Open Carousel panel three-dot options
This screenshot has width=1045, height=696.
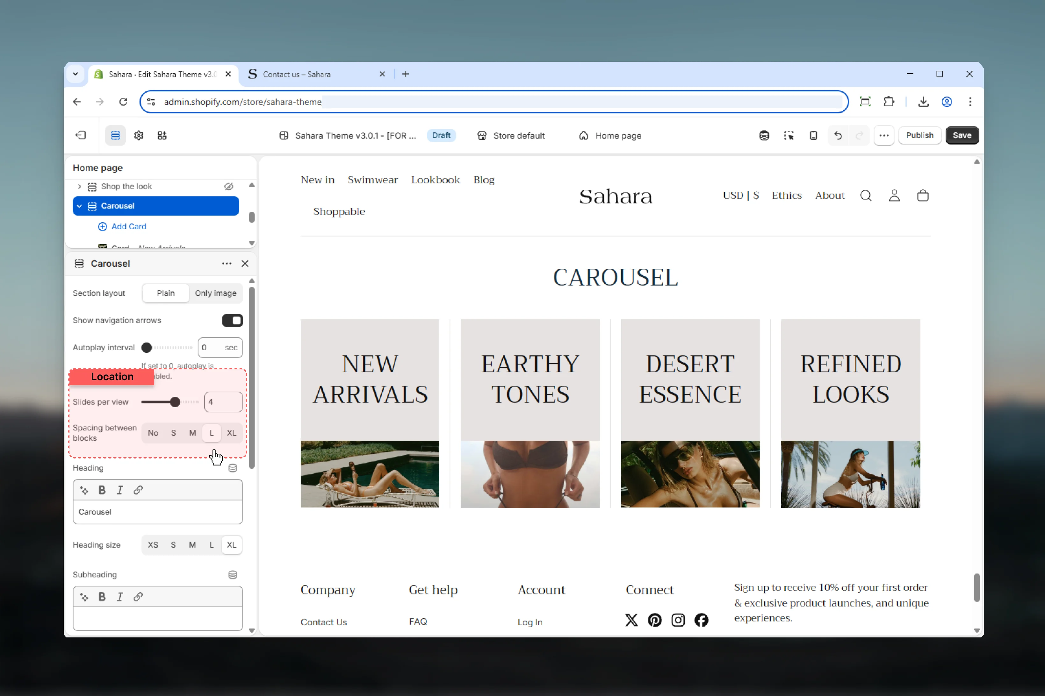tap(227, 264)
